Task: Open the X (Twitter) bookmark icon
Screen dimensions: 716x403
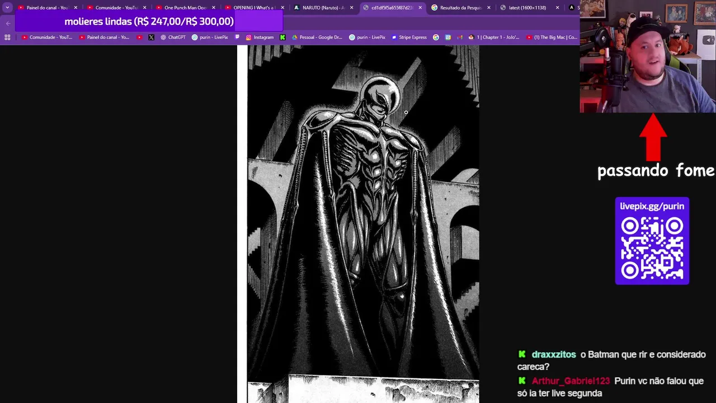Action: pyautogui.click(x=151, y=38)
